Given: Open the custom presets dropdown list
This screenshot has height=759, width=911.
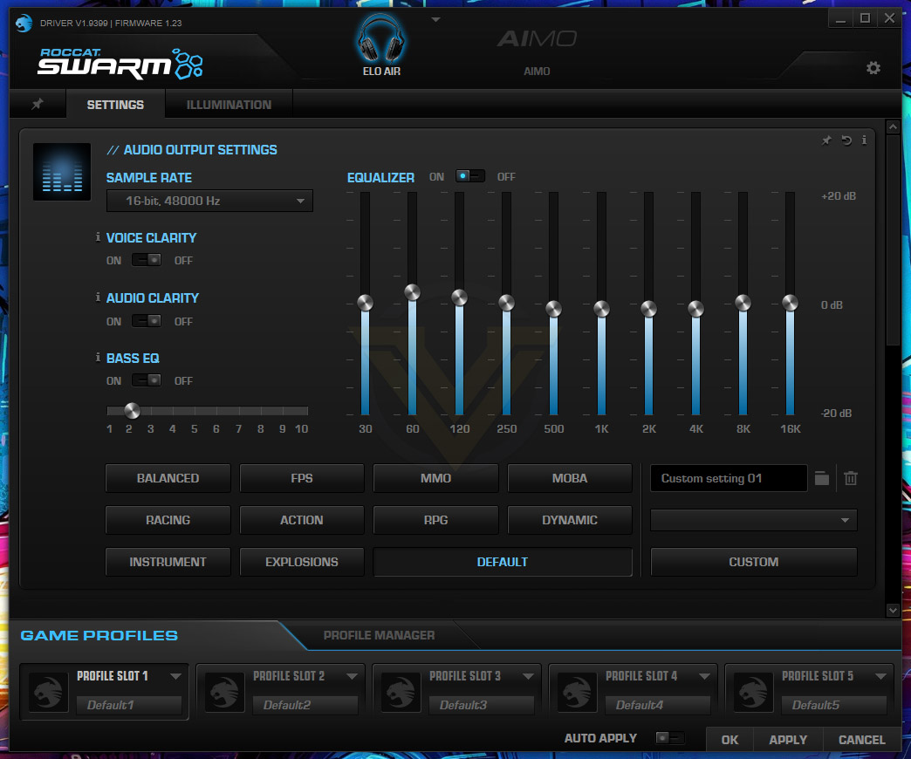Looking at the screenshot, I should [x=754, y=520].
